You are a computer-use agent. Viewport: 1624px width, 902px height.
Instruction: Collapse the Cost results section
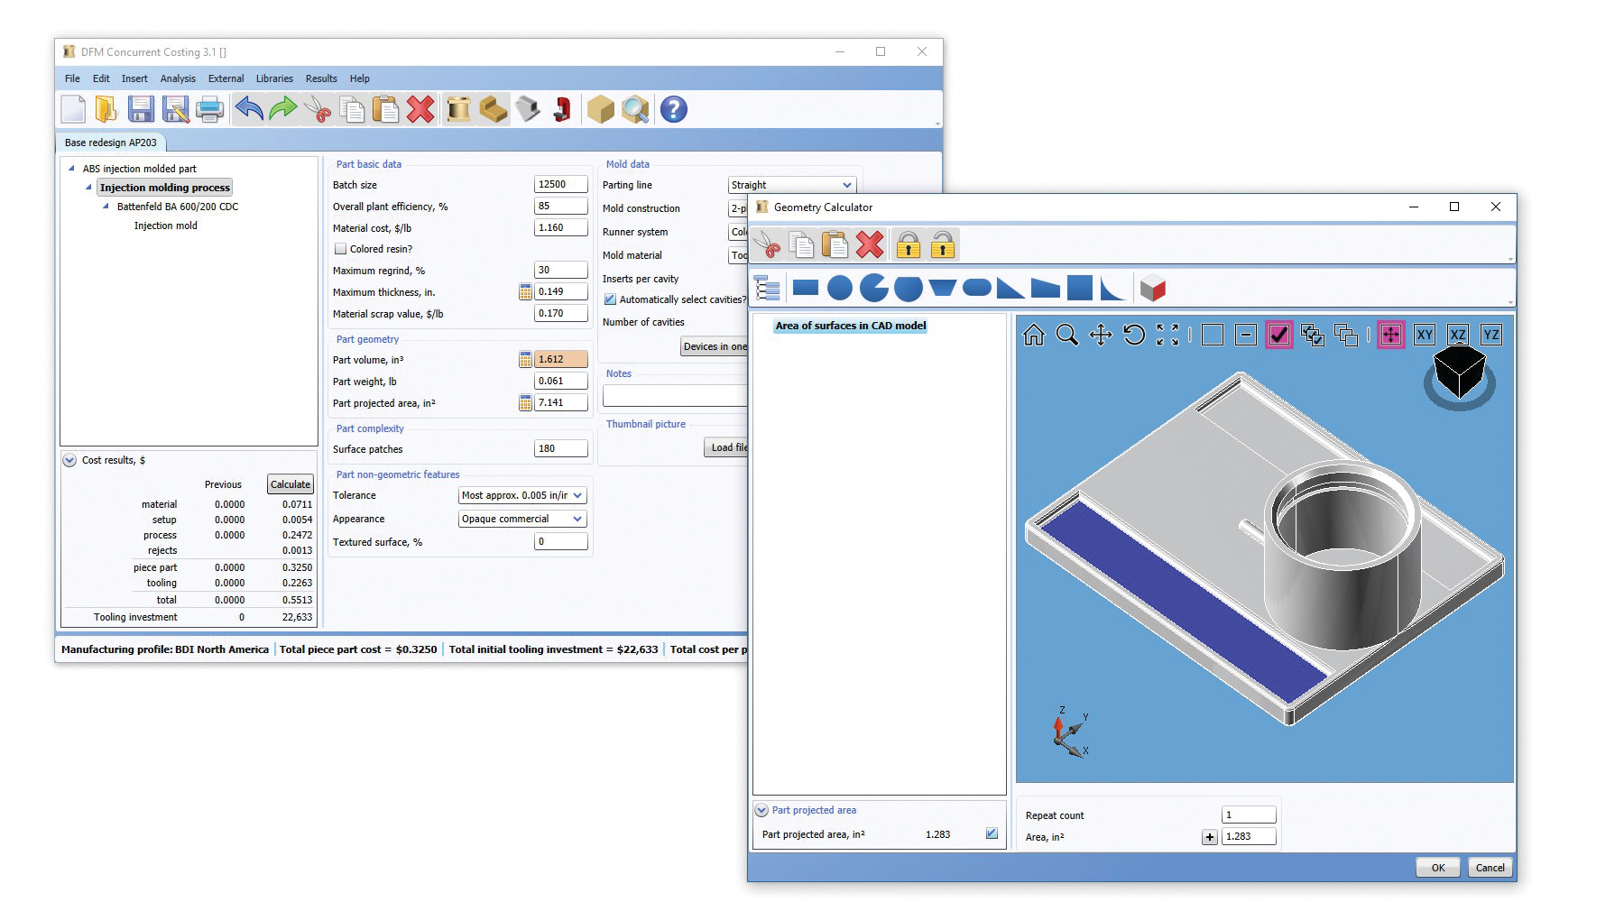[69, 460]
